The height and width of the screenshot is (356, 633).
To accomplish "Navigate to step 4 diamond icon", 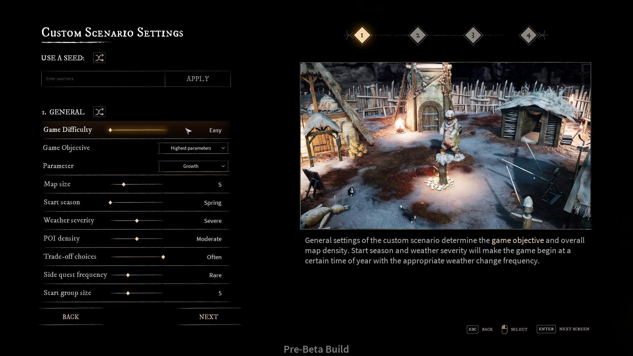I will [528, 35].
